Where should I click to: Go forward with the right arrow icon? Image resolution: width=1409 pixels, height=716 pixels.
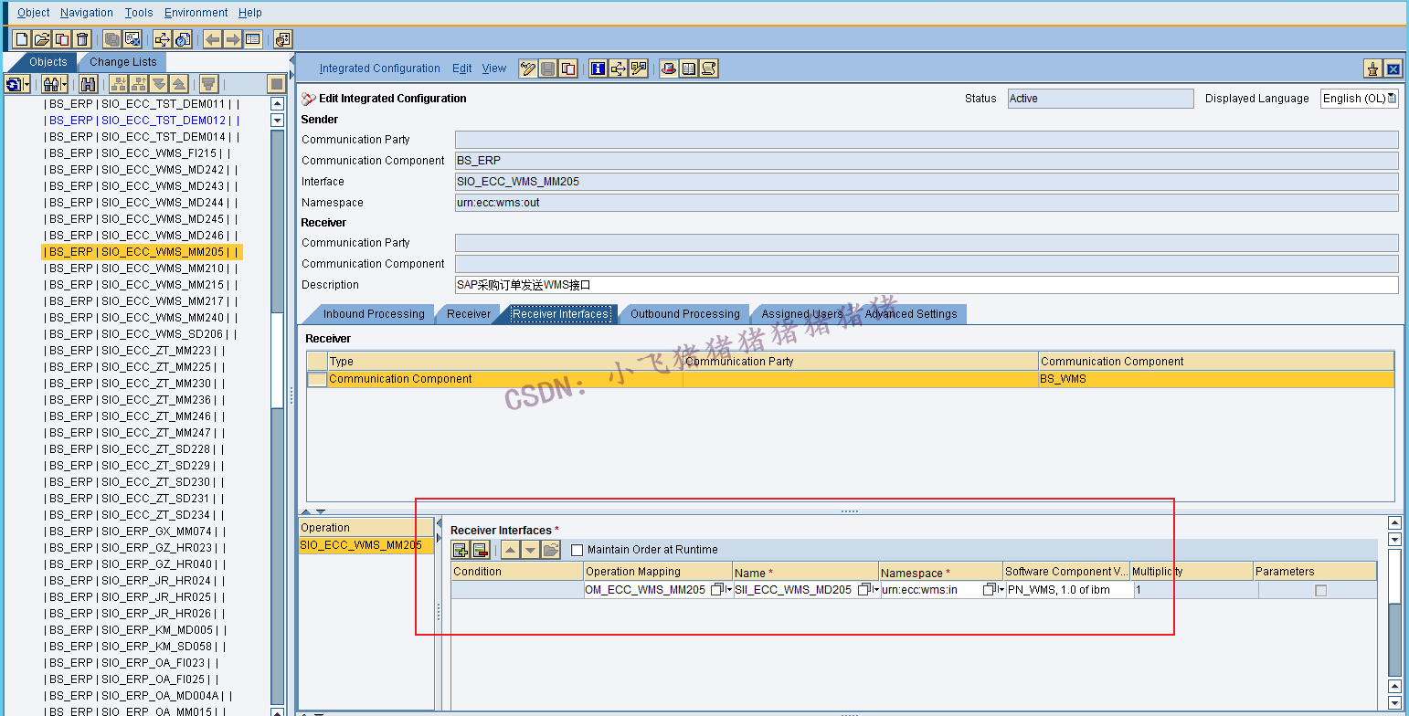click(233, 39)
